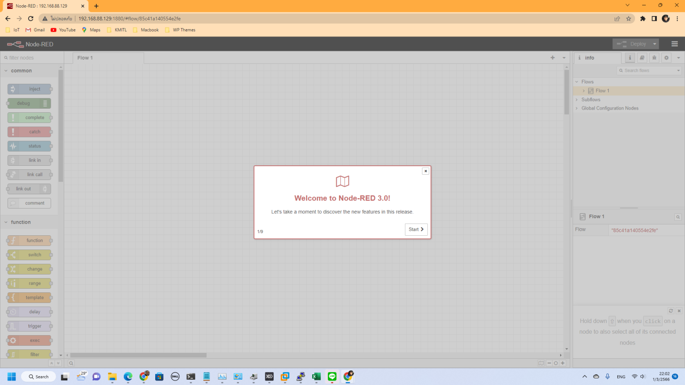
Task: Expand Flow 1 in the Flows tree
Action: [583, 90]
